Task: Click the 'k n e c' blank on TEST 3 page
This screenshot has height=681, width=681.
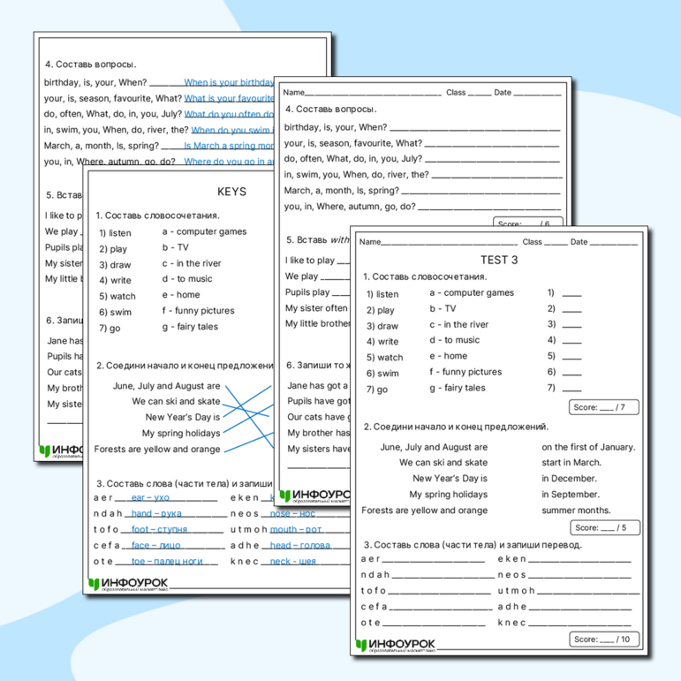Action: 579,623
